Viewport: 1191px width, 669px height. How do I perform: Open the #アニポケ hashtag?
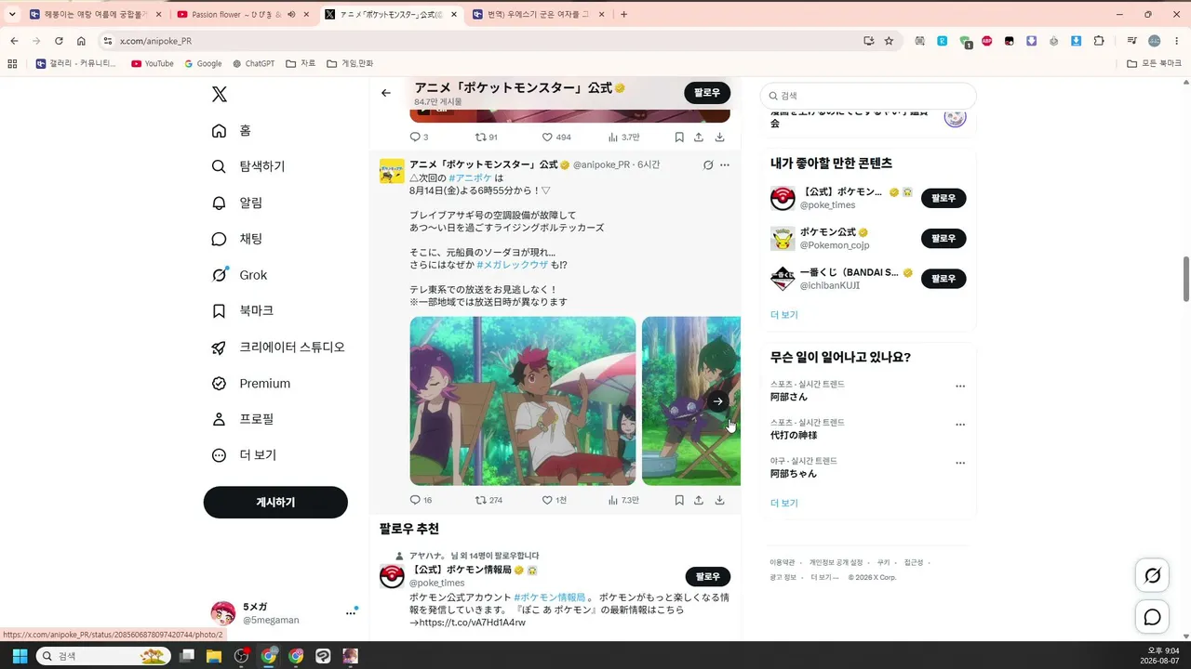pyautogui.click(x=470, y=177)
